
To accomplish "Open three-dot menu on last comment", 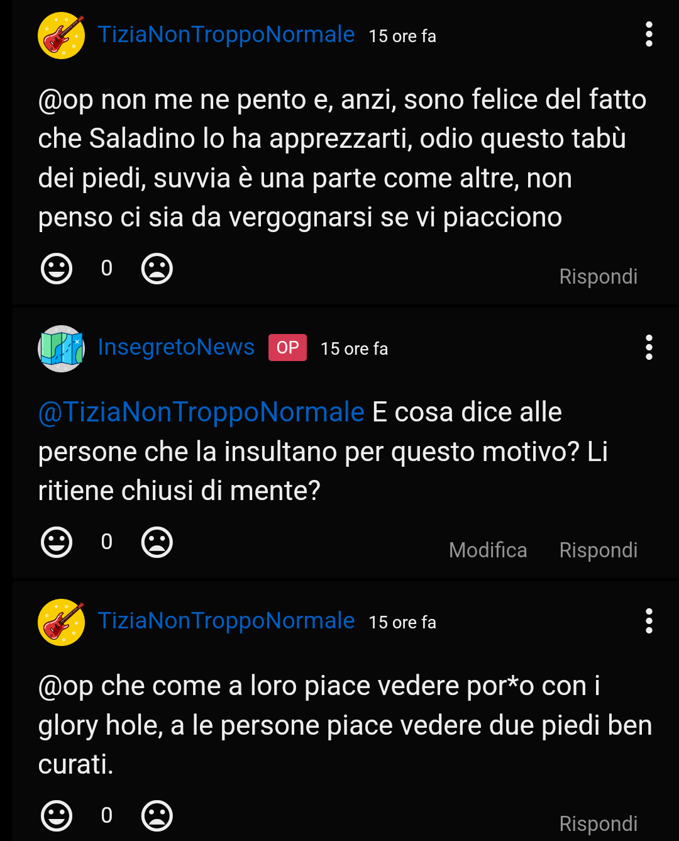I will click(x=649, y=621).
